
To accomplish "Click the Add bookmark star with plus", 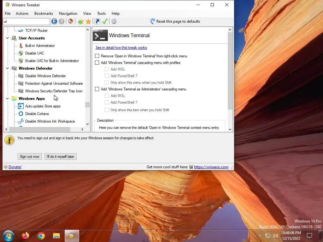I will tap(81, 21).
